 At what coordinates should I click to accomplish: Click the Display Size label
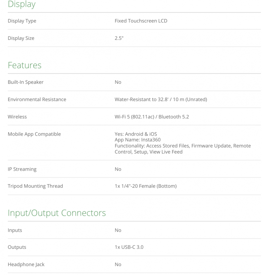tap(21, 38)
